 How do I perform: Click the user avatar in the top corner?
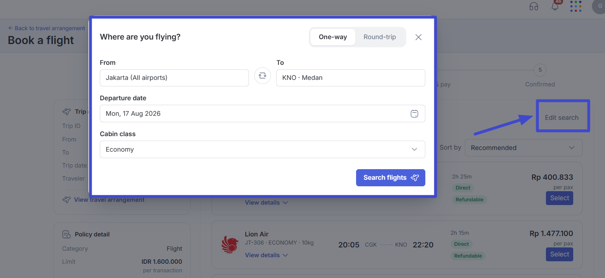coord(599,7)
